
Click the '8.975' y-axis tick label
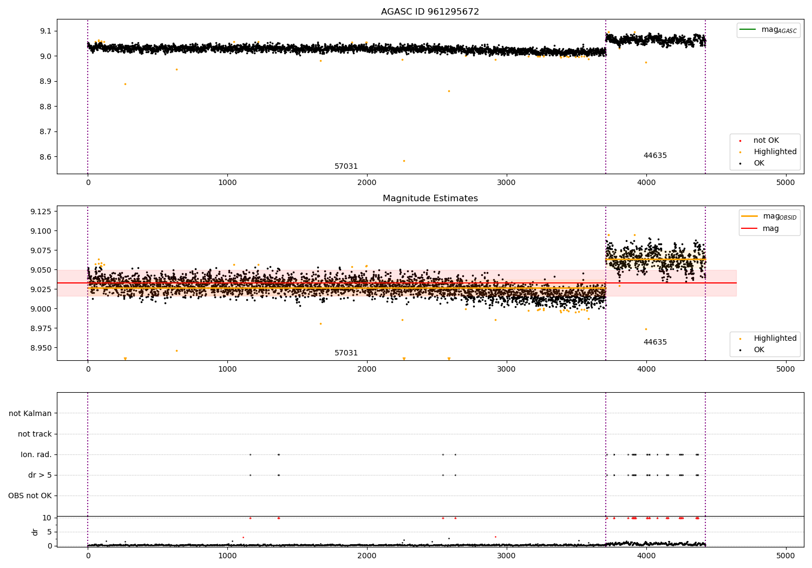(x=41, y=329)
